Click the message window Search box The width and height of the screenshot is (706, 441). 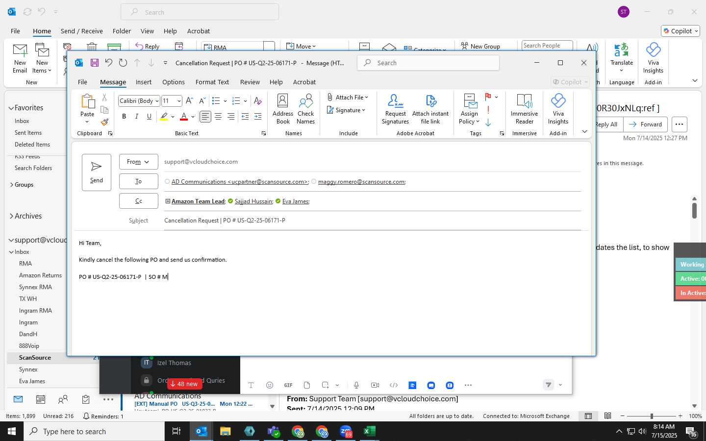[428, 63]
